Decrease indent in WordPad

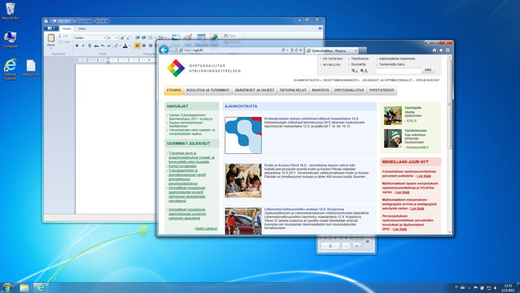[138, 38]
